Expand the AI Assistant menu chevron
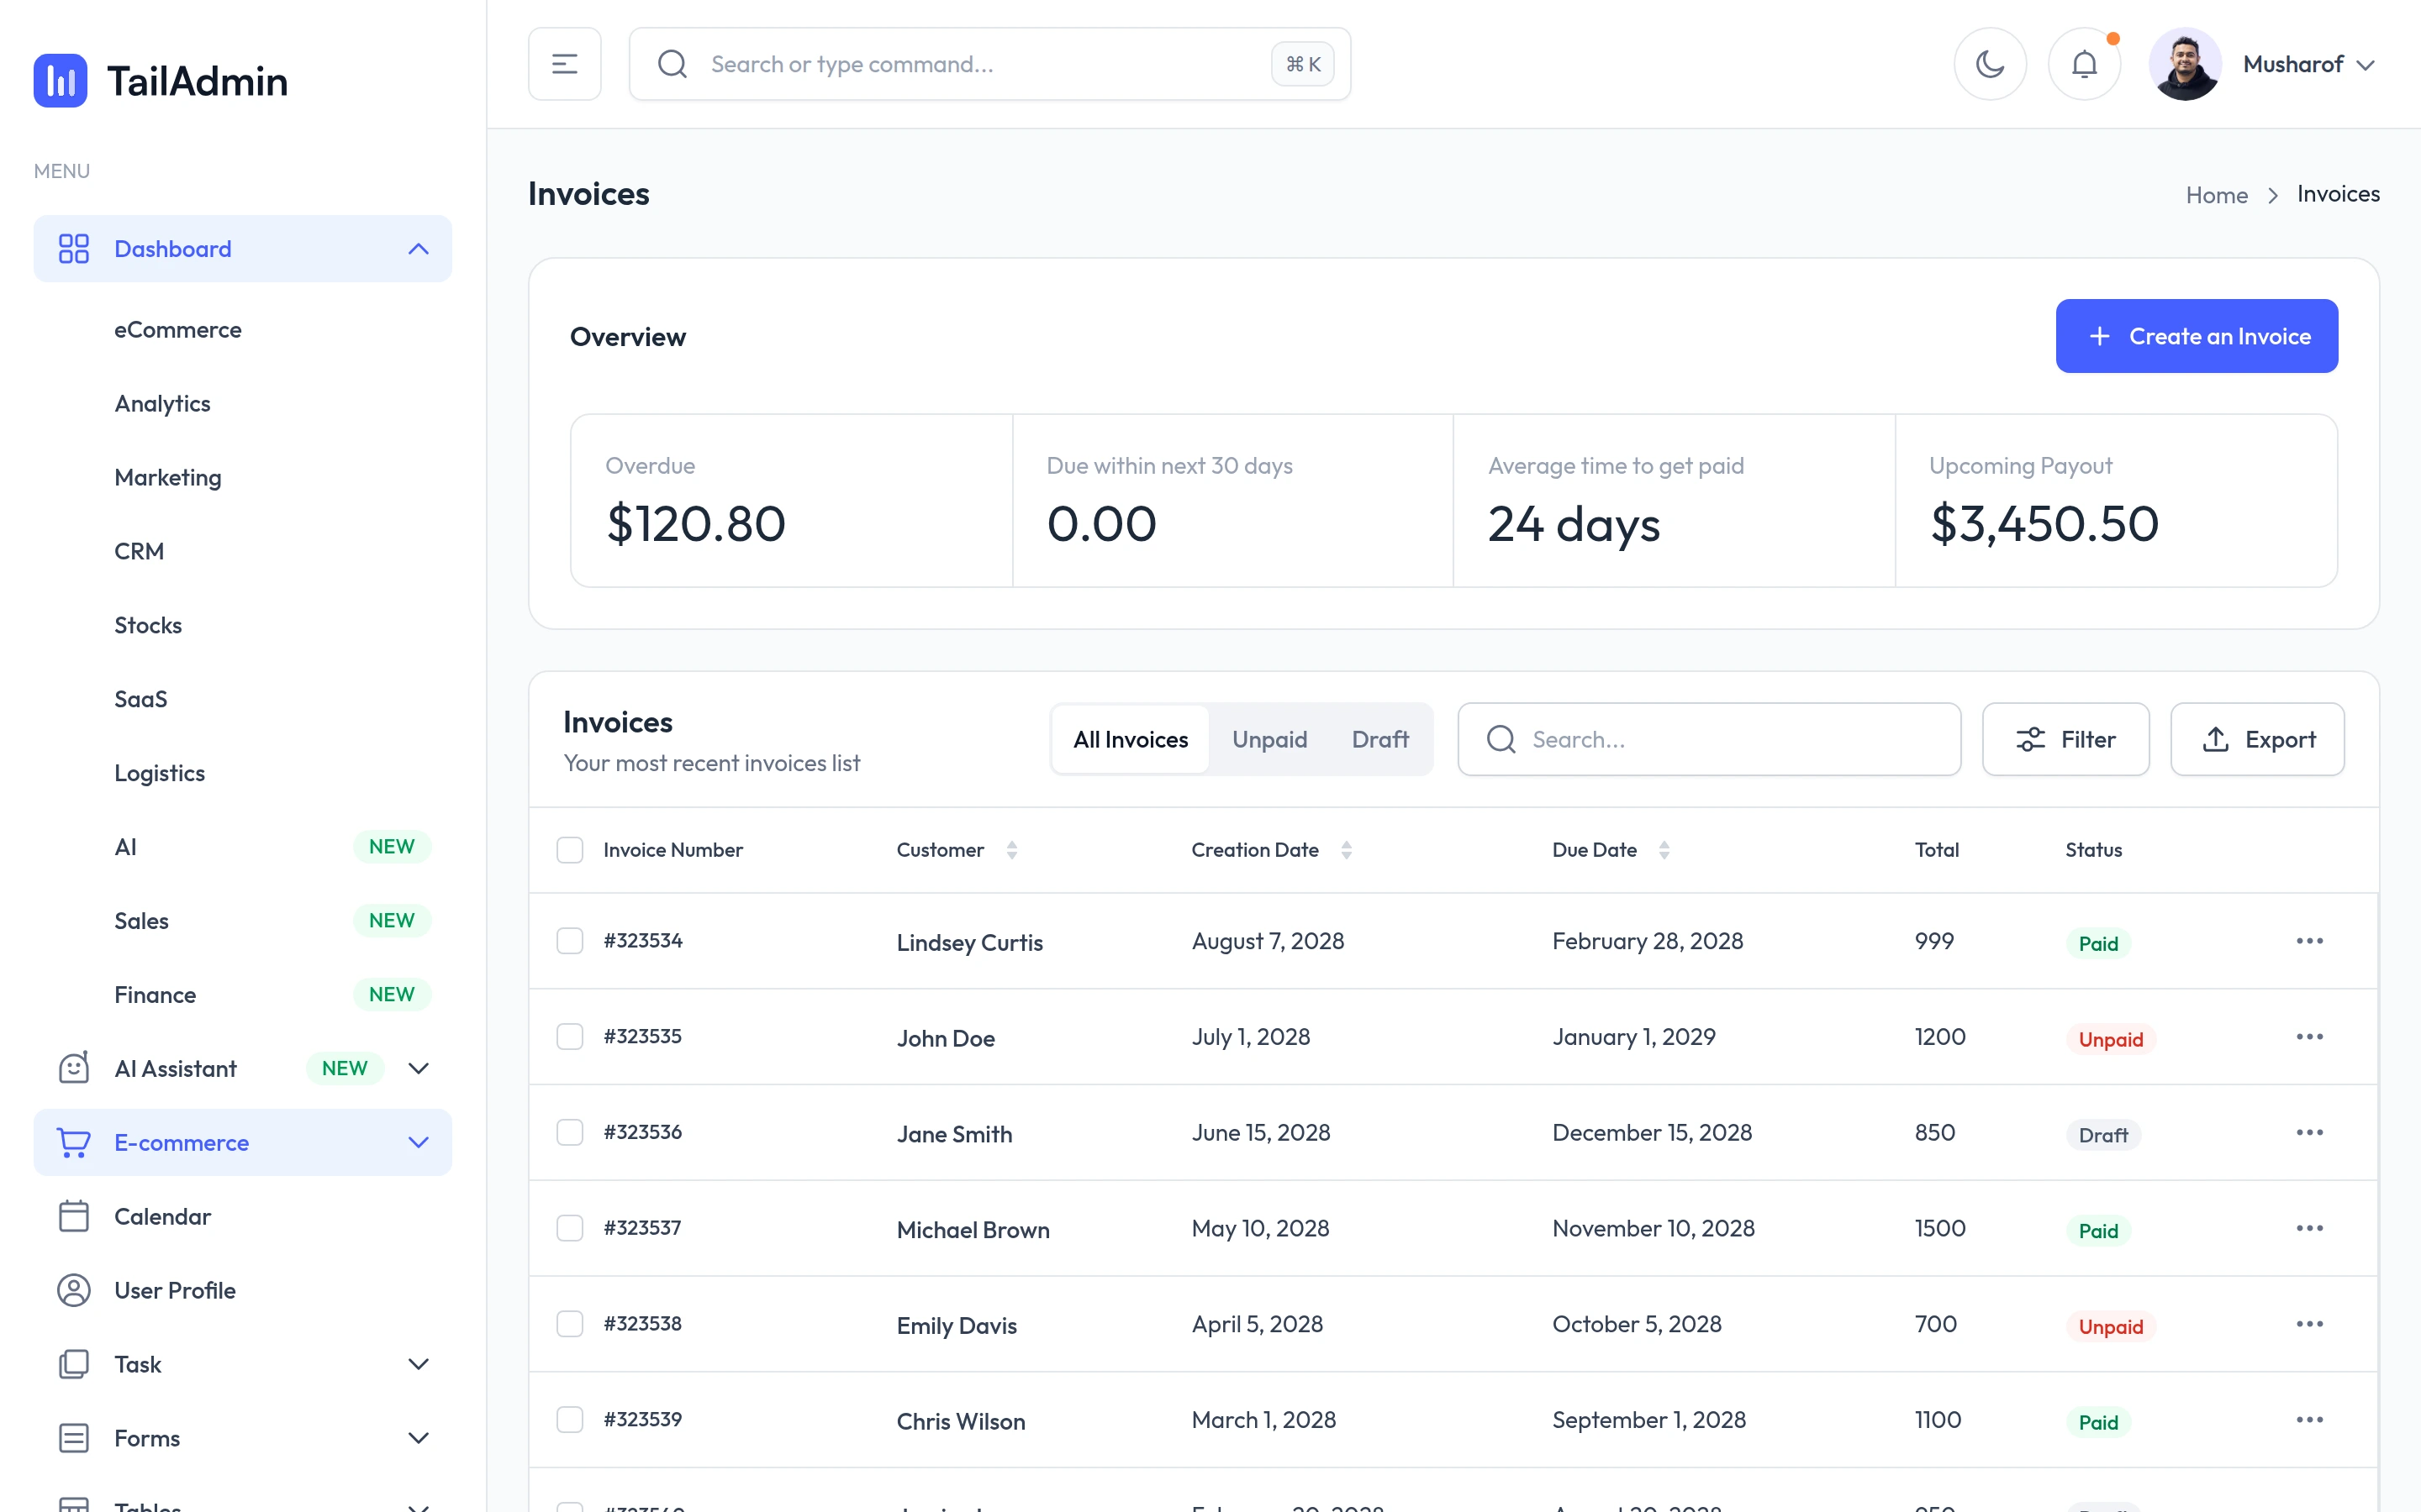This screenshot has height=1512, width=2421. (x=418, y=1068)
